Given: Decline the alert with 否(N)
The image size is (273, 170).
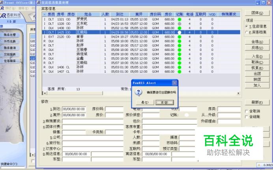Looking at the screenshot, I should click(165, 102).
